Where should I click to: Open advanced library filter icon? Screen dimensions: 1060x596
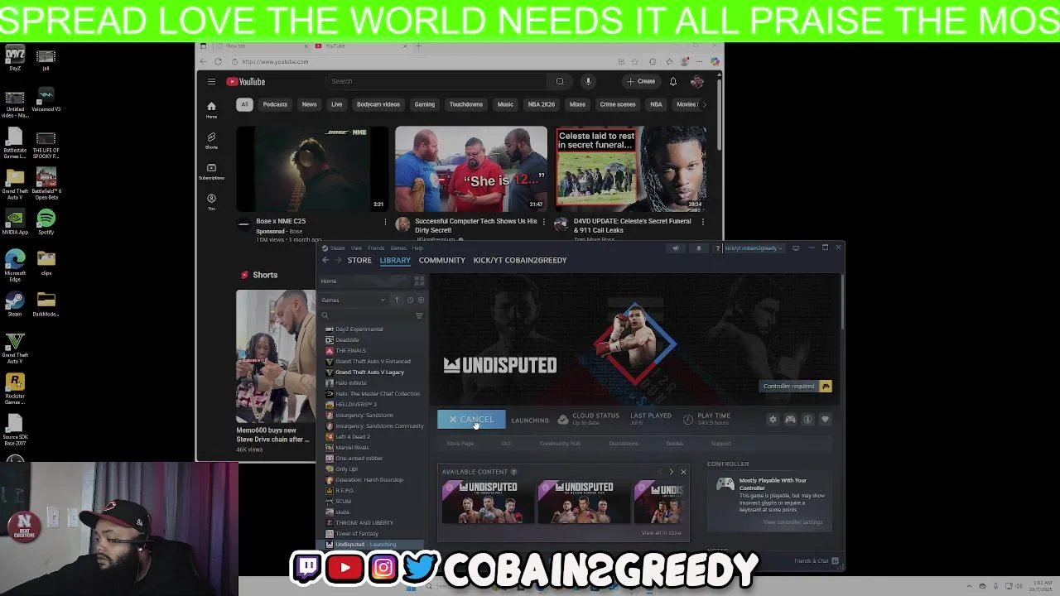[419, 315]
